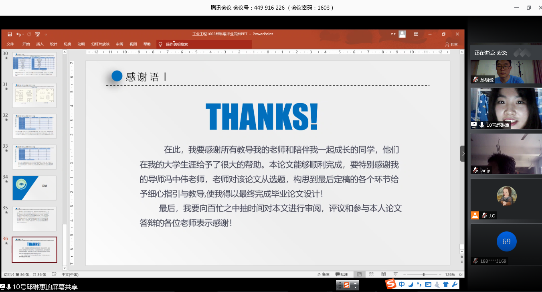Image resolution: width=542 pixels, height=292 pixels.
Task: Open the undo history dropdown arrow
Action: (x=23, y=34)
